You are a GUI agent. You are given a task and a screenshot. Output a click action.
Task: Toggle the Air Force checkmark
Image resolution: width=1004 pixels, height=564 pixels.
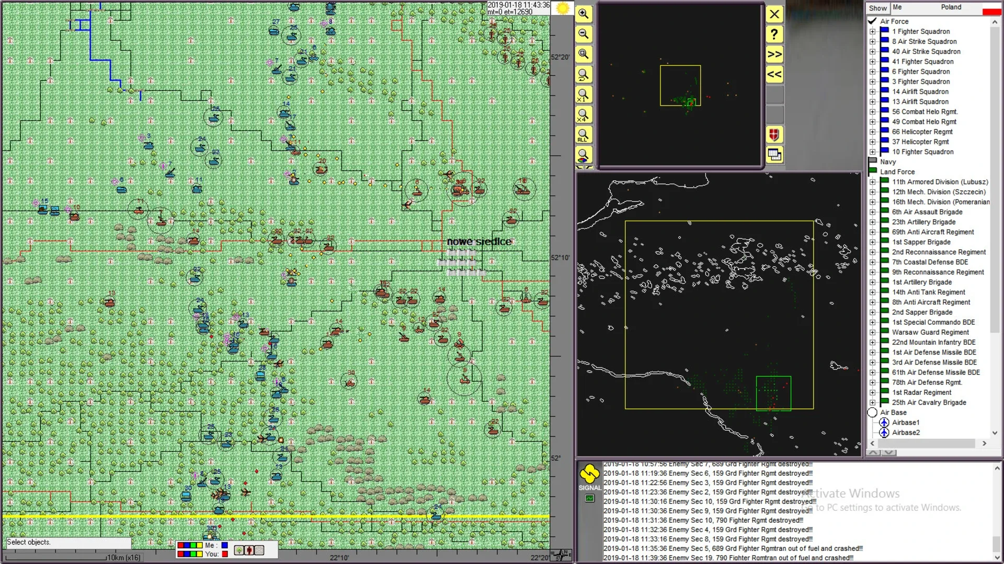pos(872,21)
